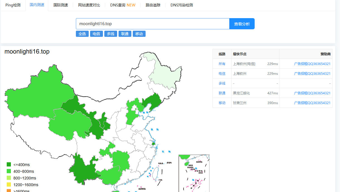The image size is (340, 192).
Task: Click the 400~800ms green legend swatch
Action: (9, 171)
